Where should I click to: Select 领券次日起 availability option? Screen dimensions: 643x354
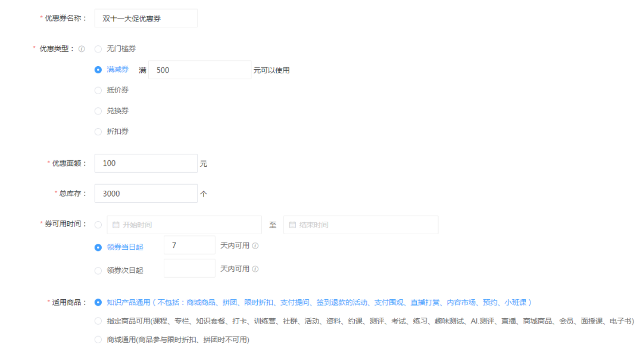pos(98,271)
